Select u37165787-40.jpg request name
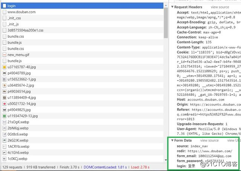 click(22, 67)
